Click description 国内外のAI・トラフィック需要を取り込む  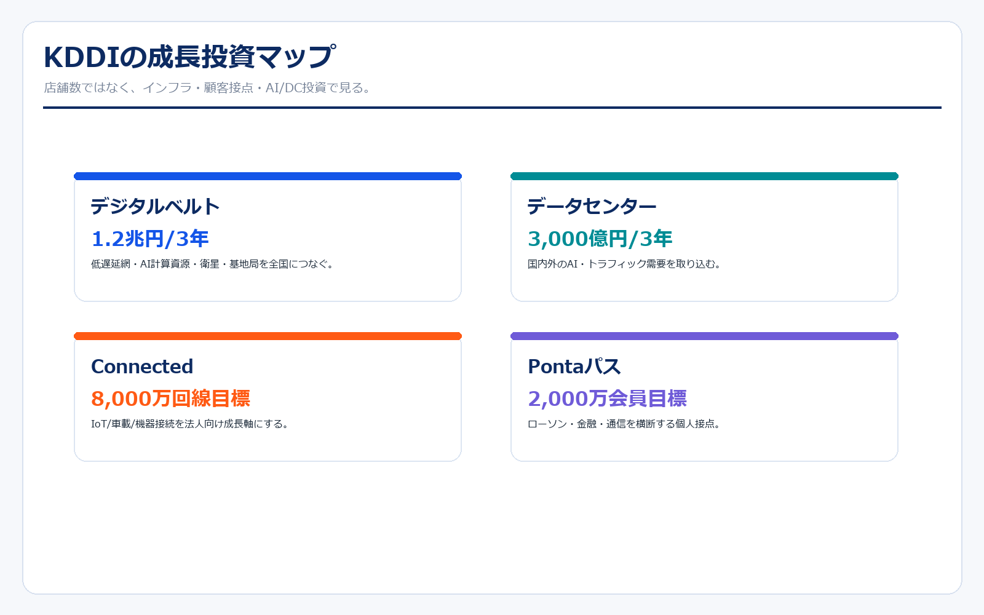click(x=625, y=264)
